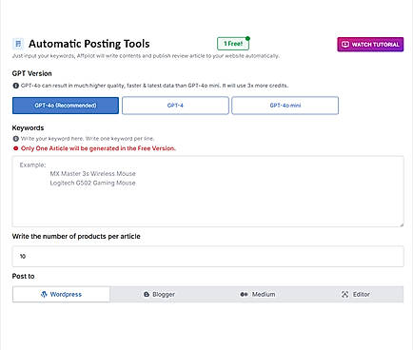Select GPT-4o (Recommended) version
This screenshot has width=413, height=350.
(66, 106)
